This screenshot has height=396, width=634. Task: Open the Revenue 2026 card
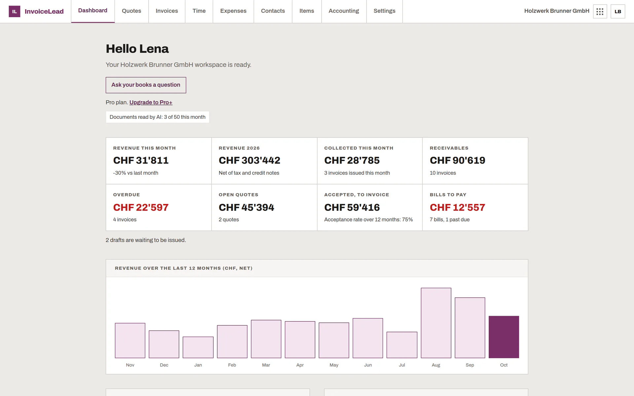tap(264, 161)
